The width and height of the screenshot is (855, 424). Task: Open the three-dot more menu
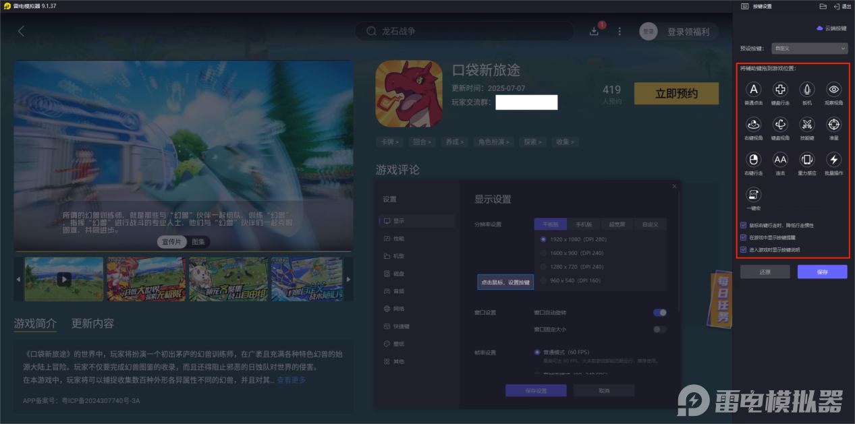(x=619, y=31)
